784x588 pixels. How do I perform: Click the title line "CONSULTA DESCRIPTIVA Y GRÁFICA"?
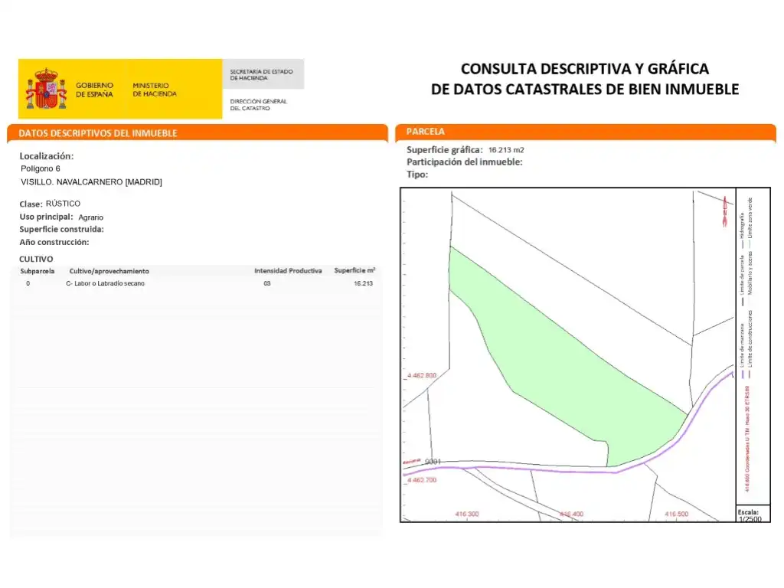(x=585, y=68)
